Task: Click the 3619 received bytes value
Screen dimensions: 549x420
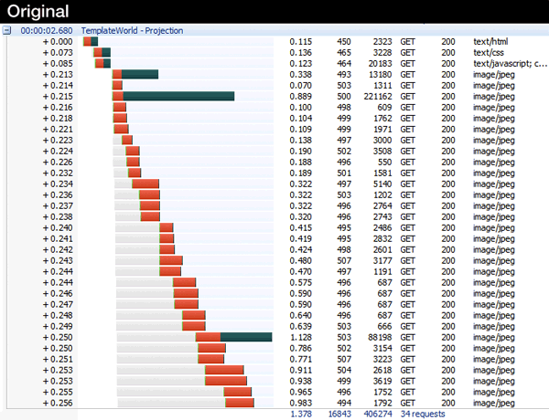Action: (x=382, y=381)
